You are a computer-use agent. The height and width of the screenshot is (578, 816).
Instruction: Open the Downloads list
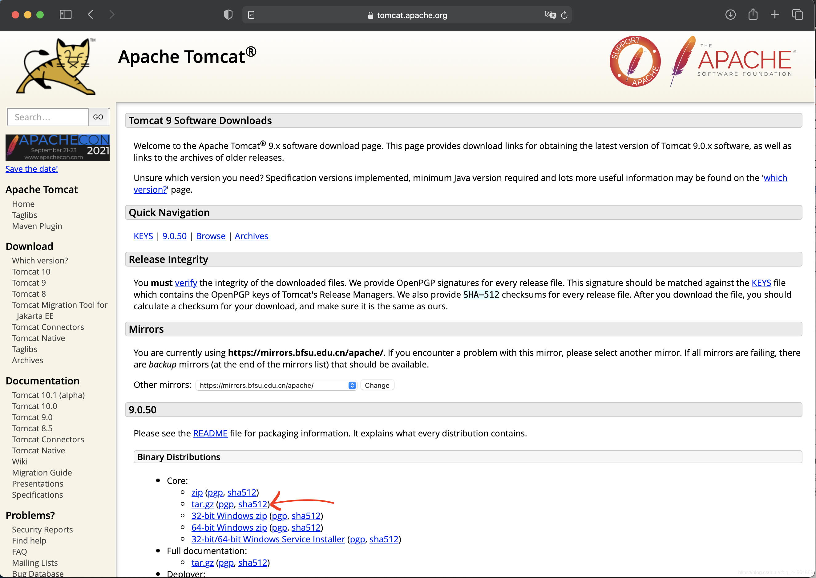pos(730,14)
